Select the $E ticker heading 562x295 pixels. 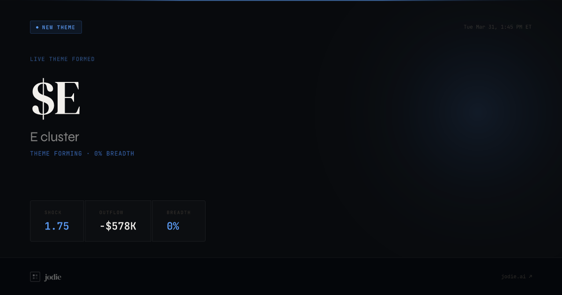coord(56,99)
